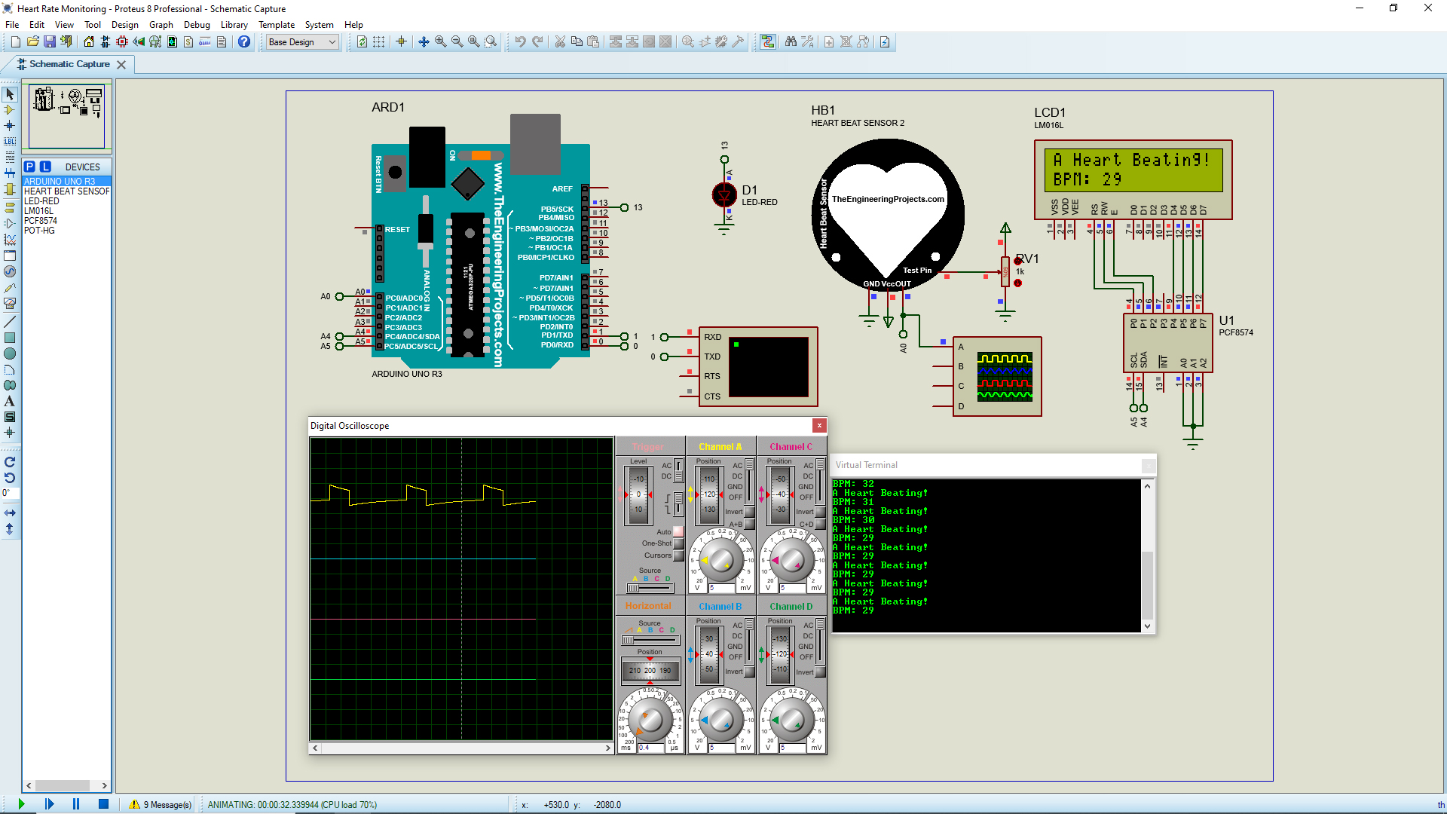Click Virtual Terminal scroll down arrow

point(1147,626)
